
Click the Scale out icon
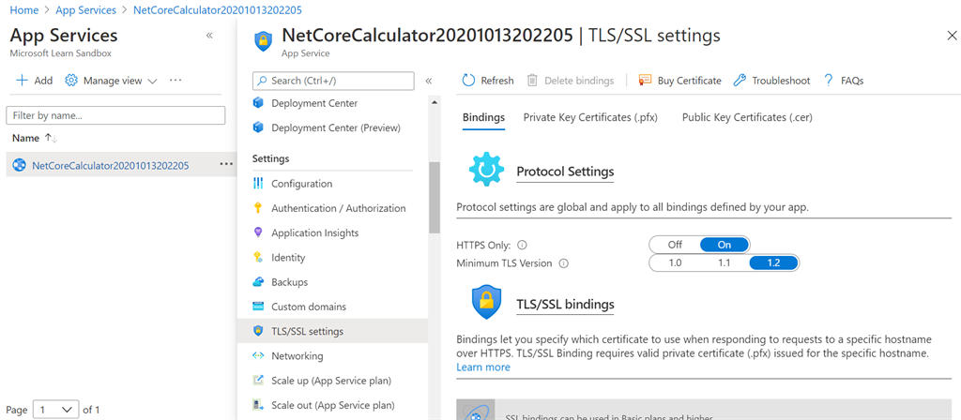pos(258,405)
